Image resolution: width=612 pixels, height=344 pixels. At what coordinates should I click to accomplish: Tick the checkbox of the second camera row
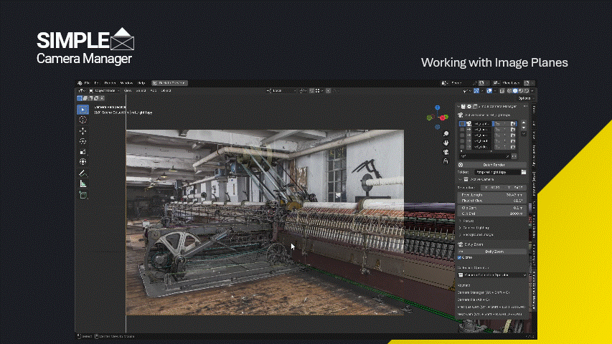(462, 130)
